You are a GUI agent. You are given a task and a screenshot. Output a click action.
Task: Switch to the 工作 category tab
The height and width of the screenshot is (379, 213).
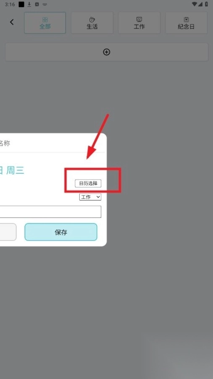pos(139,23)
